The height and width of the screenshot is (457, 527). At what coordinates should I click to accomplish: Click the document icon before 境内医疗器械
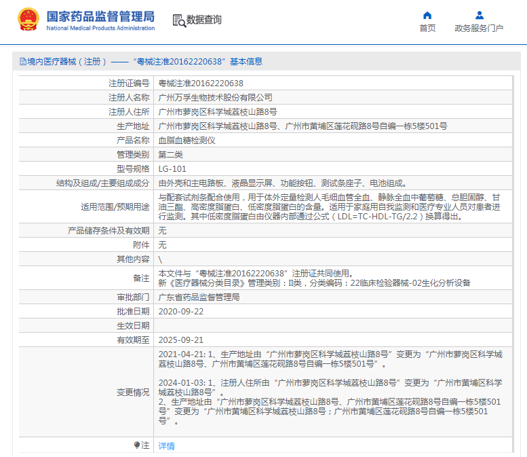pyautogui.click(x=23, y=62)
